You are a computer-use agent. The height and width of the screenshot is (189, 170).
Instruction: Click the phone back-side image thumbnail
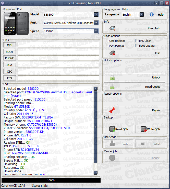click(22, 24)
